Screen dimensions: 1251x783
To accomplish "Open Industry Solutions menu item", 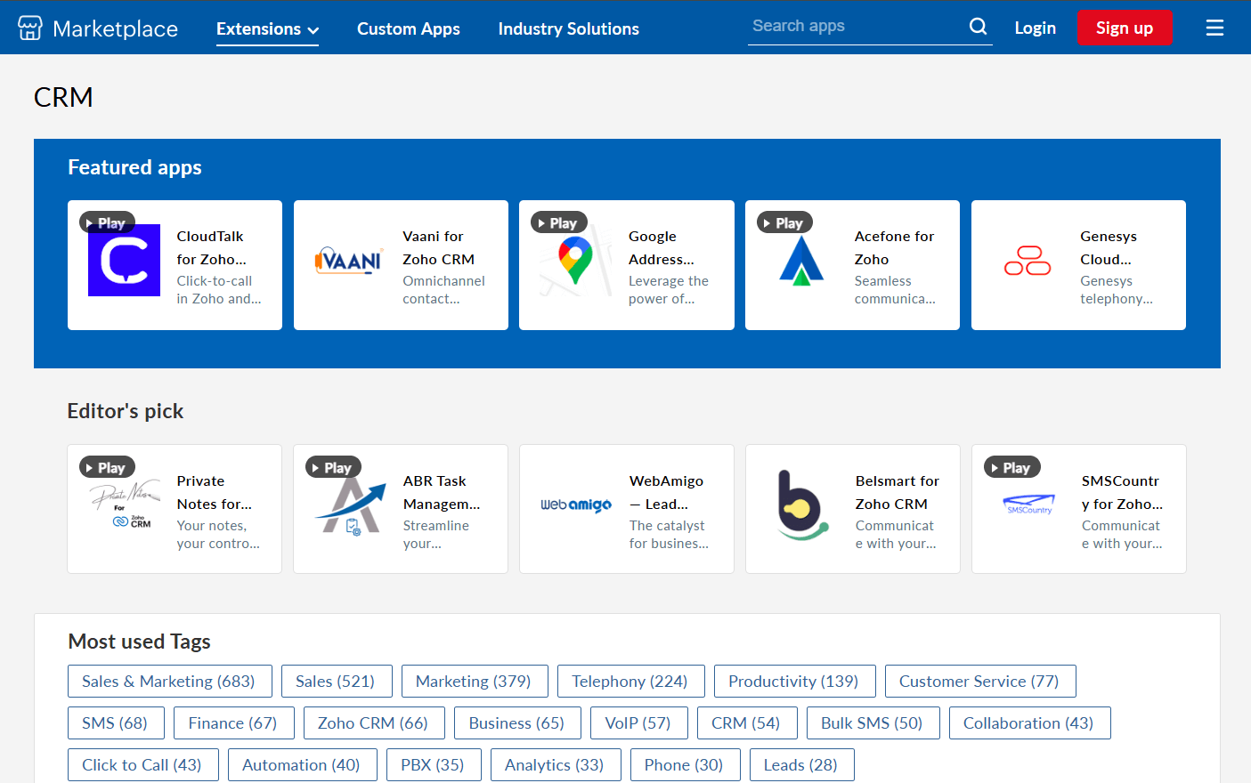I will (568, 28).
